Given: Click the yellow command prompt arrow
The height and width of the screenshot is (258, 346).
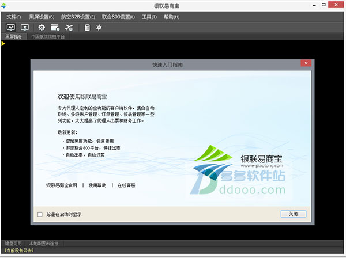Looking at the screenshot, I should (3, 44).
